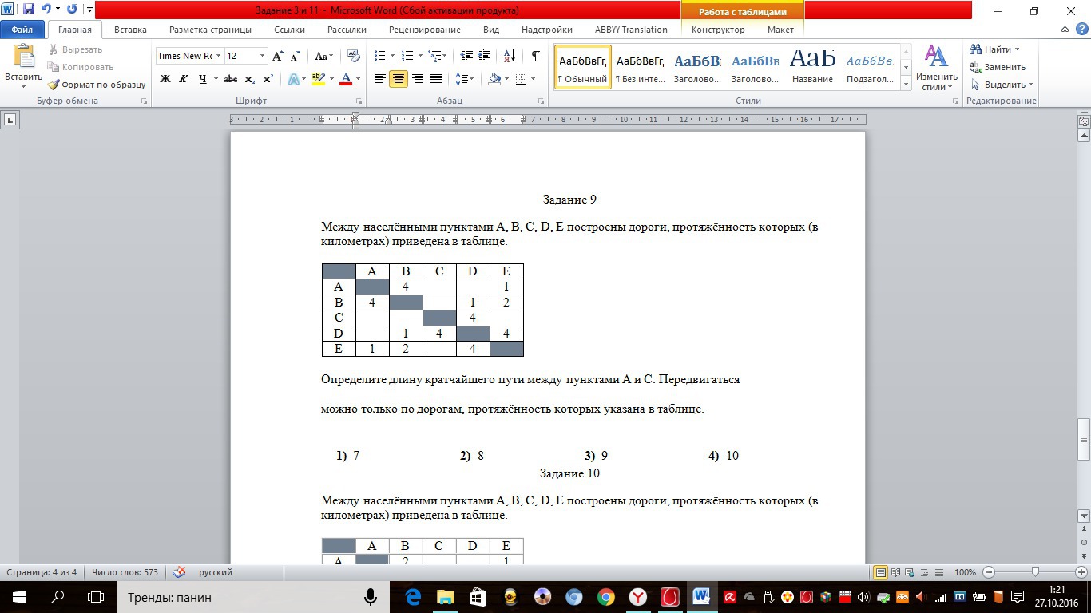This screenshot has width=1091, height=613.
Task: Open the Выделить dropdown
Action: coord(1002,85)
